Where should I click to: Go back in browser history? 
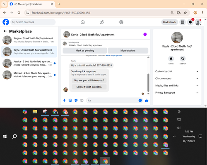(x=5, y=13)
